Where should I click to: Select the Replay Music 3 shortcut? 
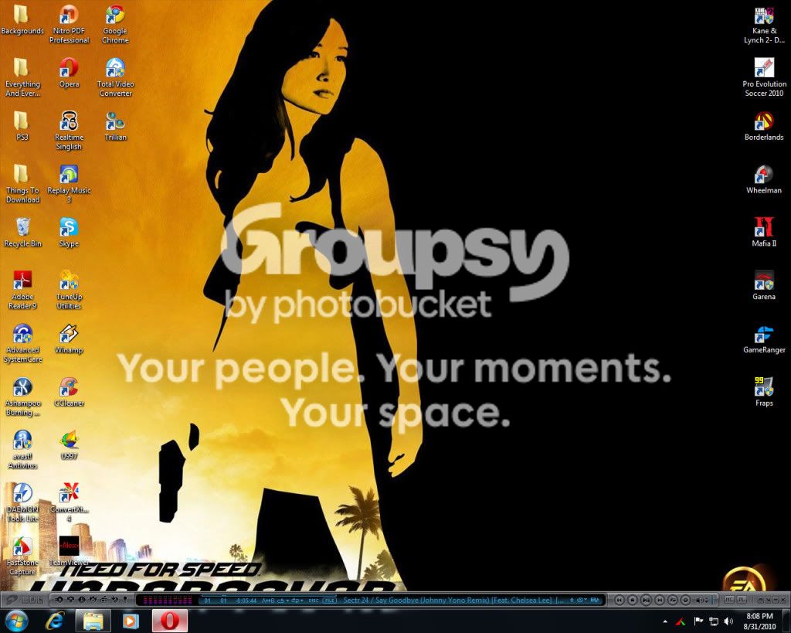[x=69, y=184]
